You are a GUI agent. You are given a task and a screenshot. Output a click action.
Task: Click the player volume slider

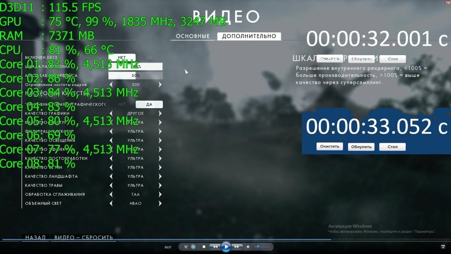(x=262, y=247)
